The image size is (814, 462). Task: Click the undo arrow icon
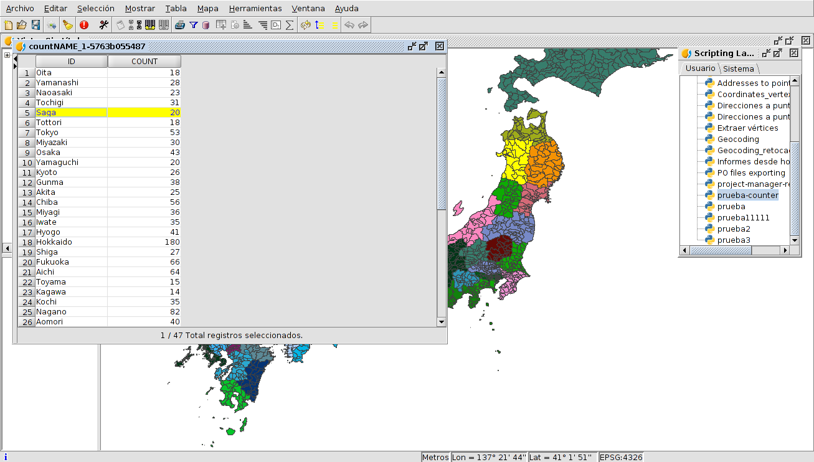pos(349,25)
